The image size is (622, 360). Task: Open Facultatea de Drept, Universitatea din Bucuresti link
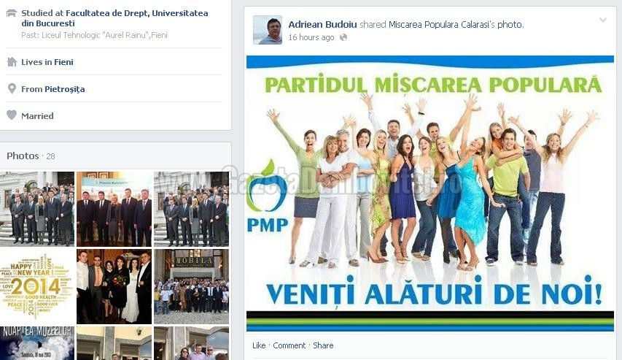pyautogui.click(x=114, y=18)
